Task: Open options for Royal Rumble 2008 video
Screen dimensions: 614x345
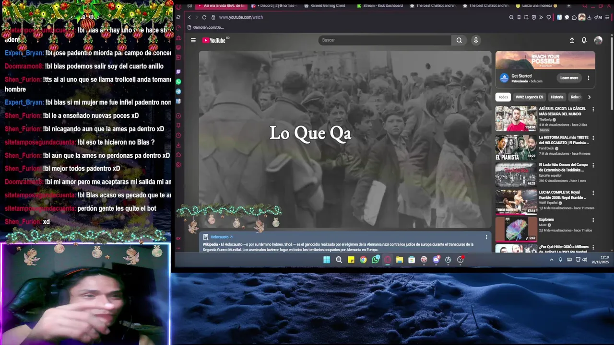Action: tap(593, 193)
